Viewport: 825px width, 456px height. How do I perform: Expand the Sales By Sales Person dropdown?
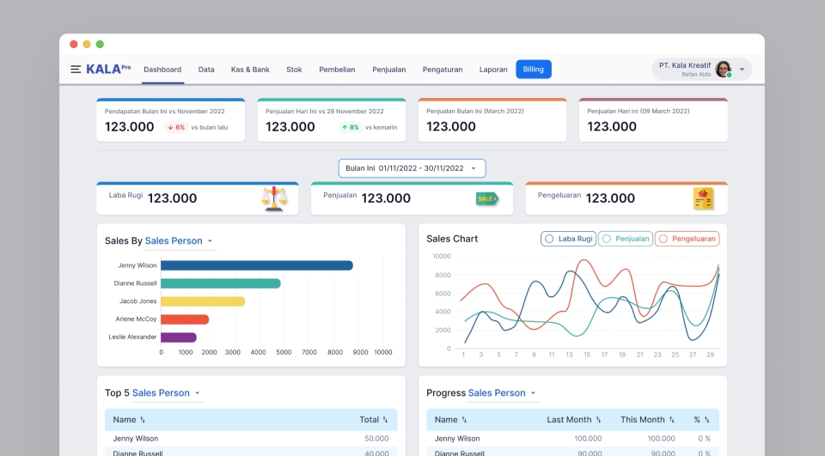pos(210,241)
